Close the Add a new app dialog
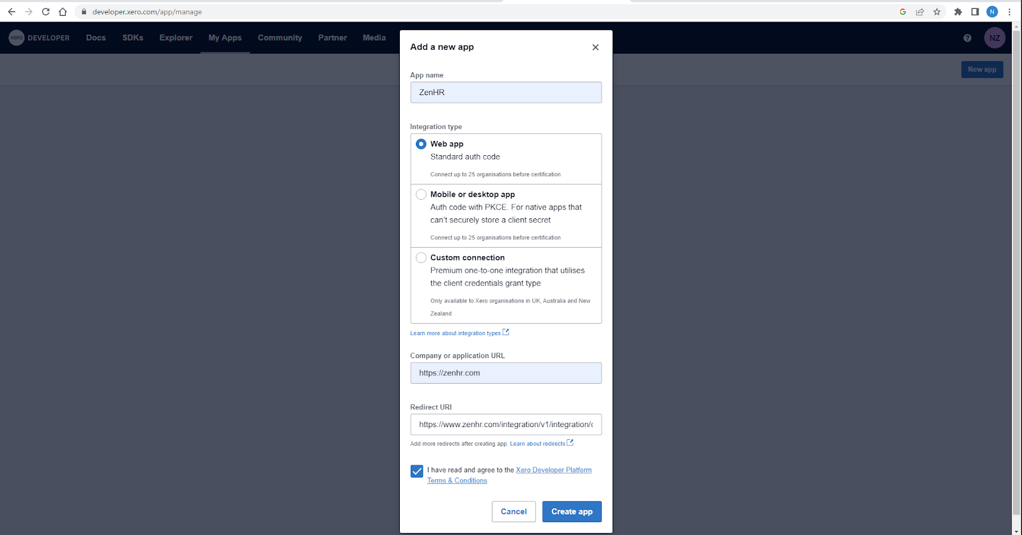 pos(595,47)
